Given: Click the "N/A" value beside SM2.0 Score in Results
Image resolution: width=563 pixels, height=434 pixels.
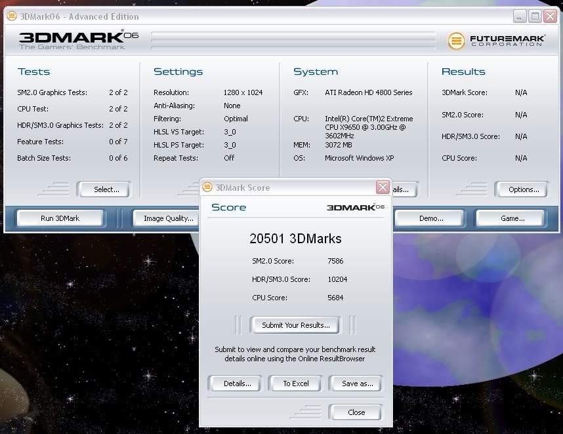Looking at the screenshot, I should pos(521,115).
